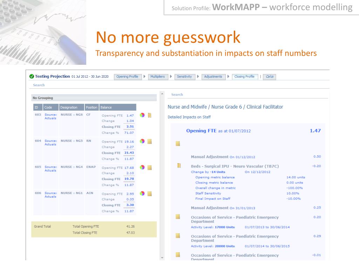Screen dimensions: 359x269
Task: Click the 17000 Units activity level
Action: (x=225, y=227)
